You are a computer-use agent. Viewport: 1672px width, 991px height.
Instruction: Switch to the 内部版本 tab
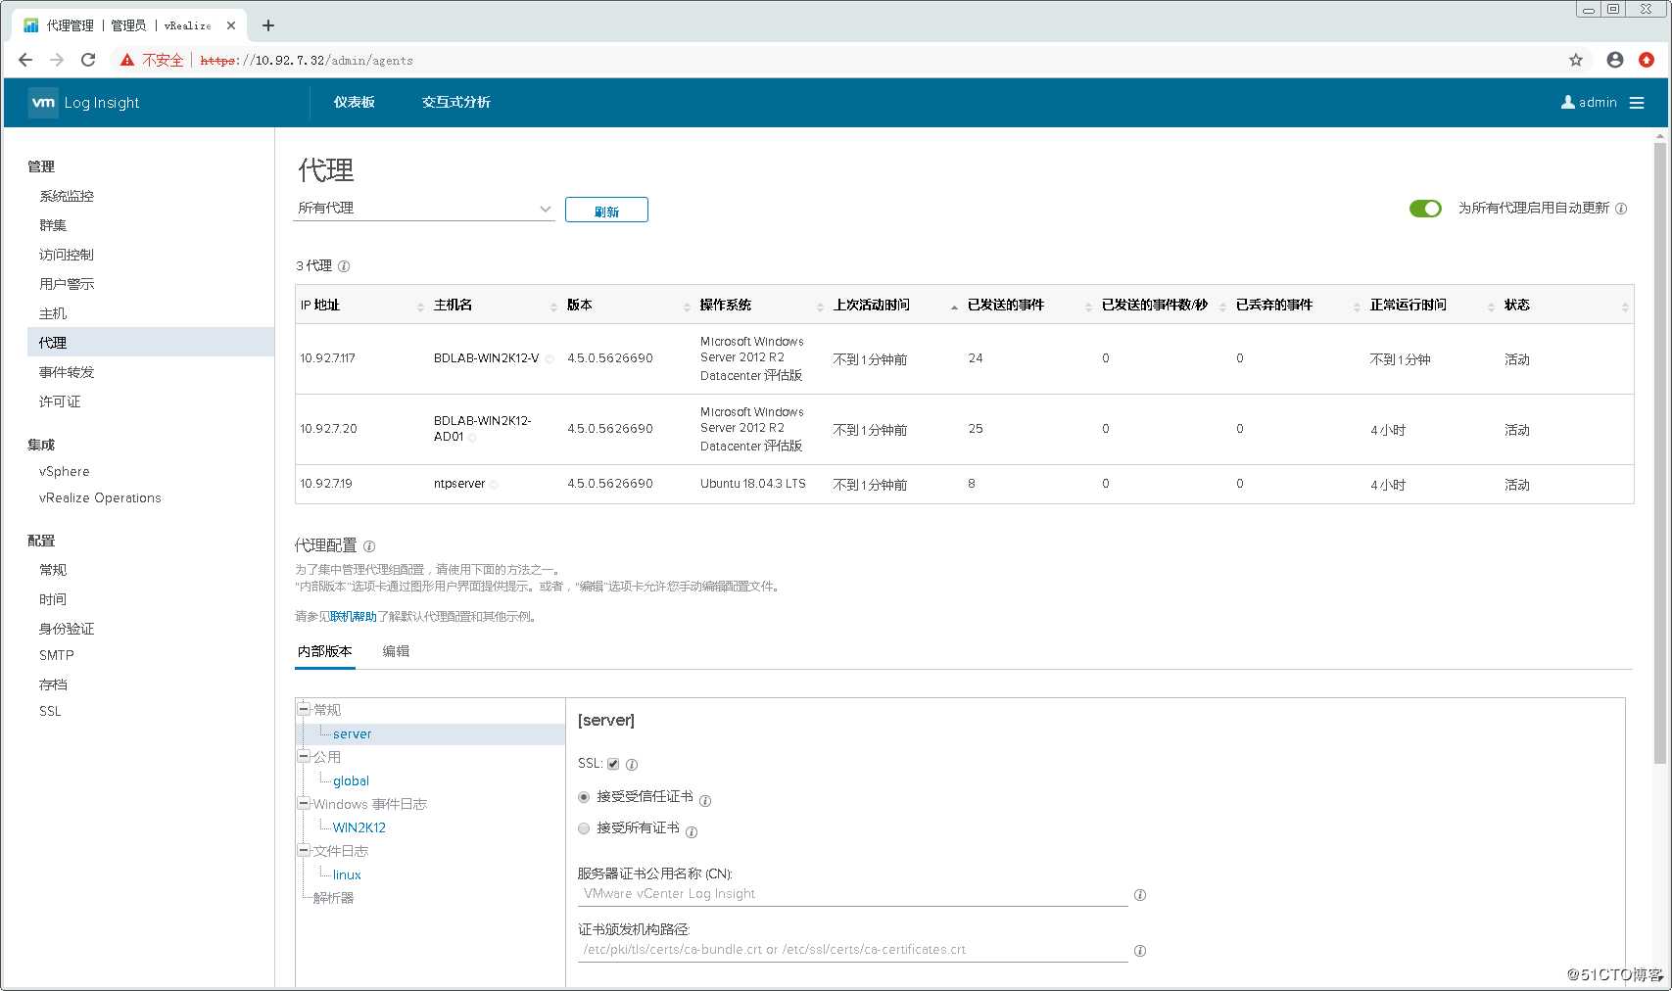[325, 651]
